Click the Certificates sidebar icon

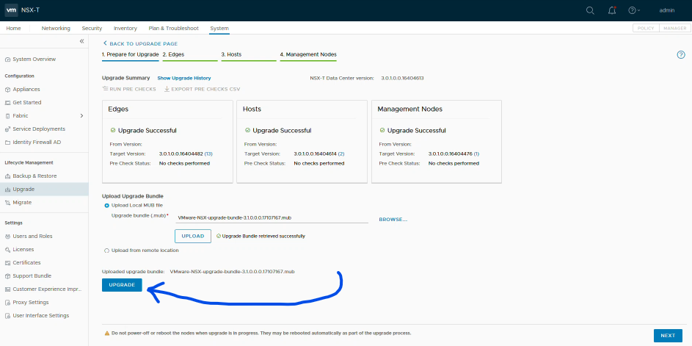coord(7,263)
